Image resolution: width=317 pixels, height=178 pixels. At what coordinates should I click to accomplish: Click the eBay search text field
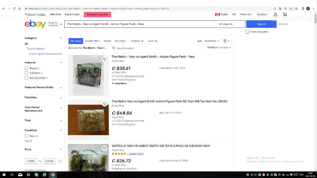(x=140, y=24)
